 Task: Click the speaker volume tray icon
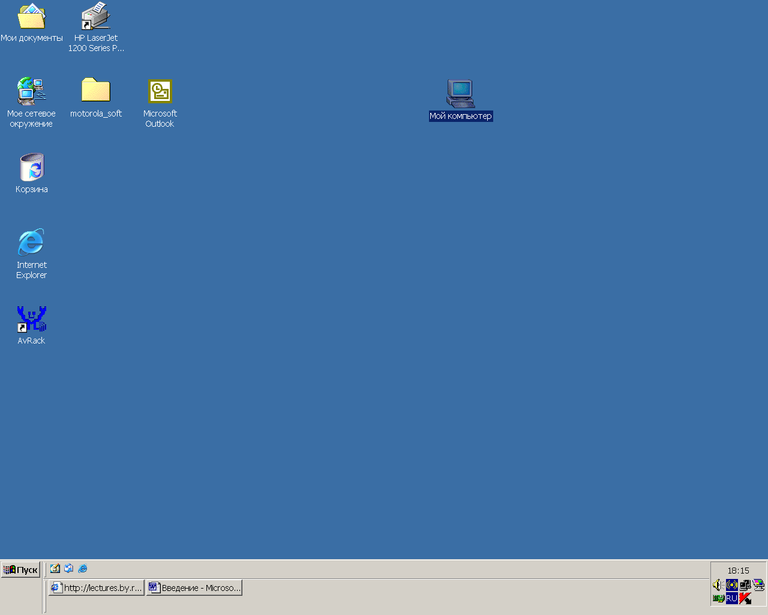tap(718, 584)
